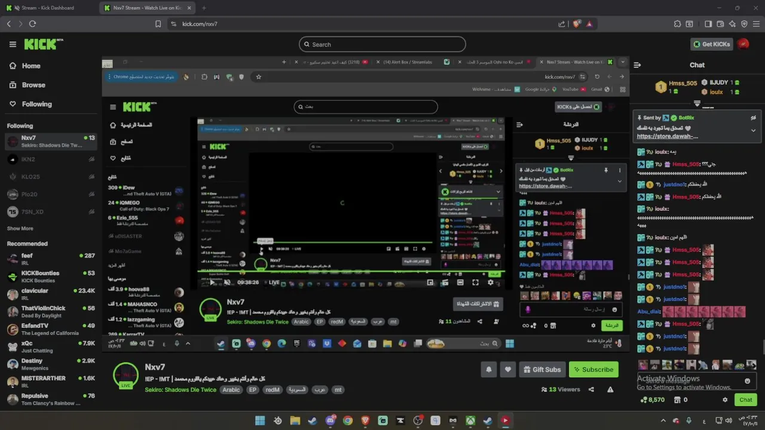Reload the browser page
Image resolution: width=765 pixels, height=430 pixels.
(32, 24)
